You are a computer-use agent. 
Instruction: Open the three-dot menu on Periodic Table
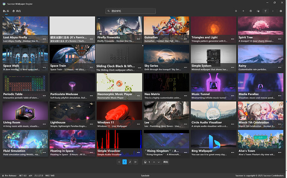45,96
